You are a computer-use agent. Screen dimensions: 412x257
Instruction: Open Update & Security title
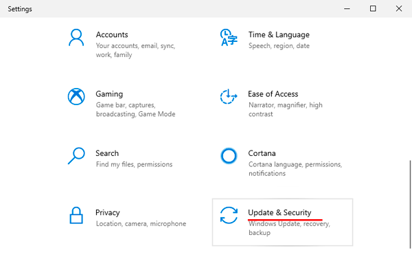point(279,212)
